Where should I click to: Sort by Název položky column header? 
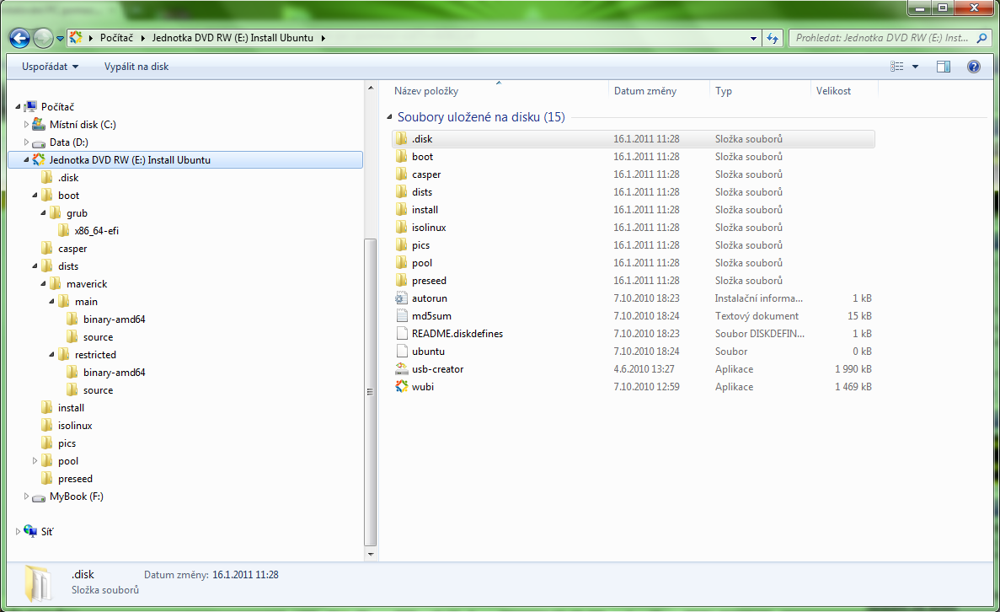[x=426, y=91]
